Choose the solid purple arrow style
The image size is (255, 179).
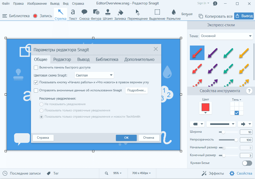coord(213,53)
